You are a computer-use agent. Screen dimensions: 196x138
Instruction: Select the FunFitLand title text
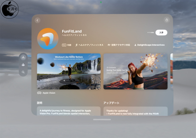(x=72, y=31)
